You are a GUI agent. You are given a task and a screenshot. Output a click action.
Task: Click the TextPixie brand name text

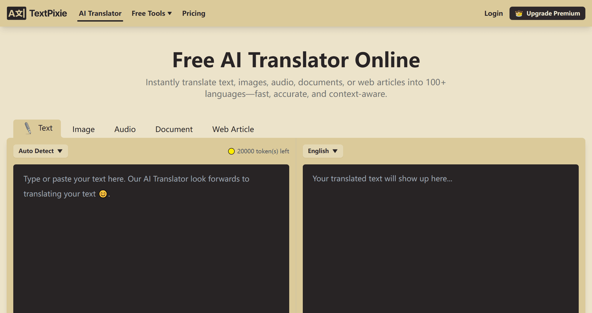[48, 13]
